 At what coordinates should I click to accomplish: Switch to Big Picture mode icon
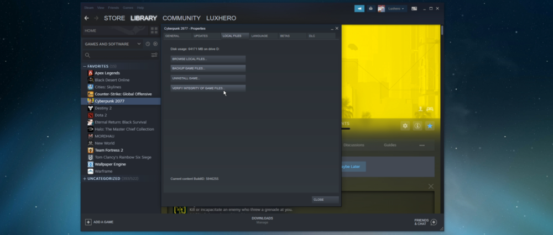(414, 8)
